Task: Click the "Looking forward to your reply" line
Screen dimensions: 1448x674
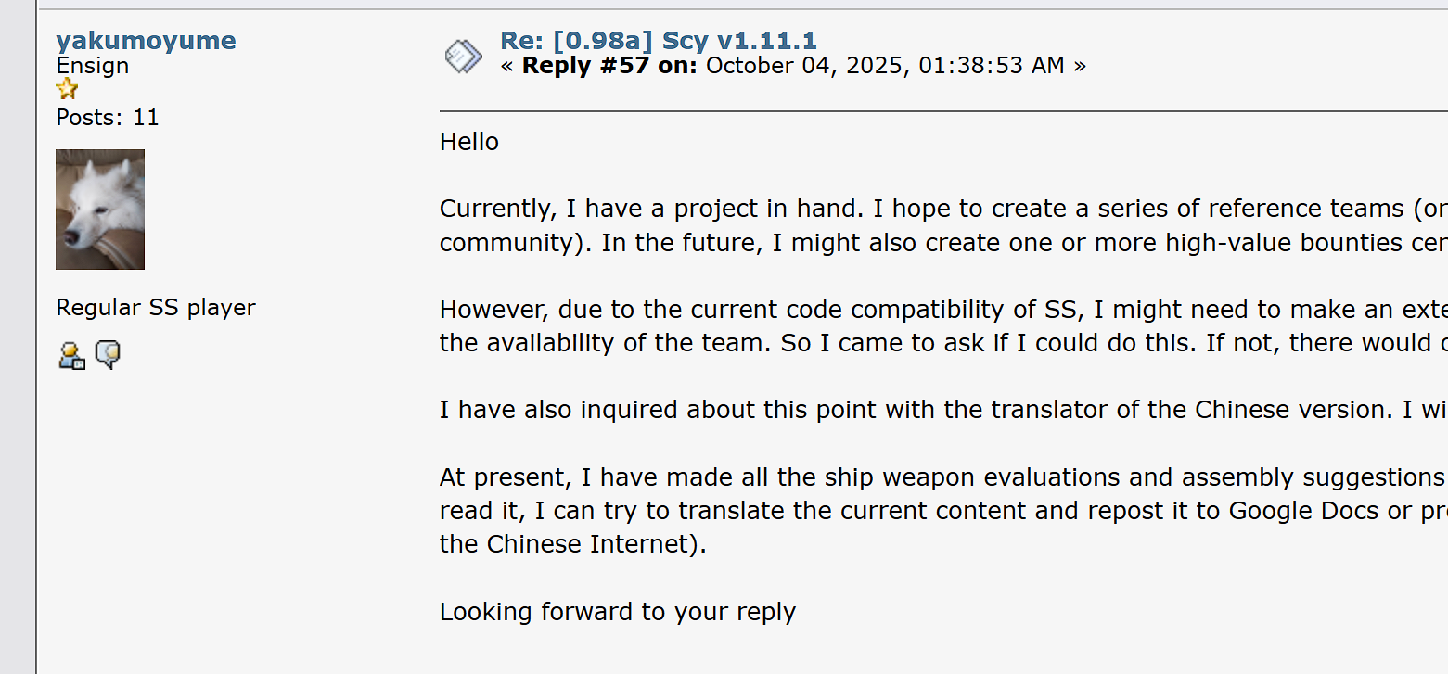Action: [618, 612]
